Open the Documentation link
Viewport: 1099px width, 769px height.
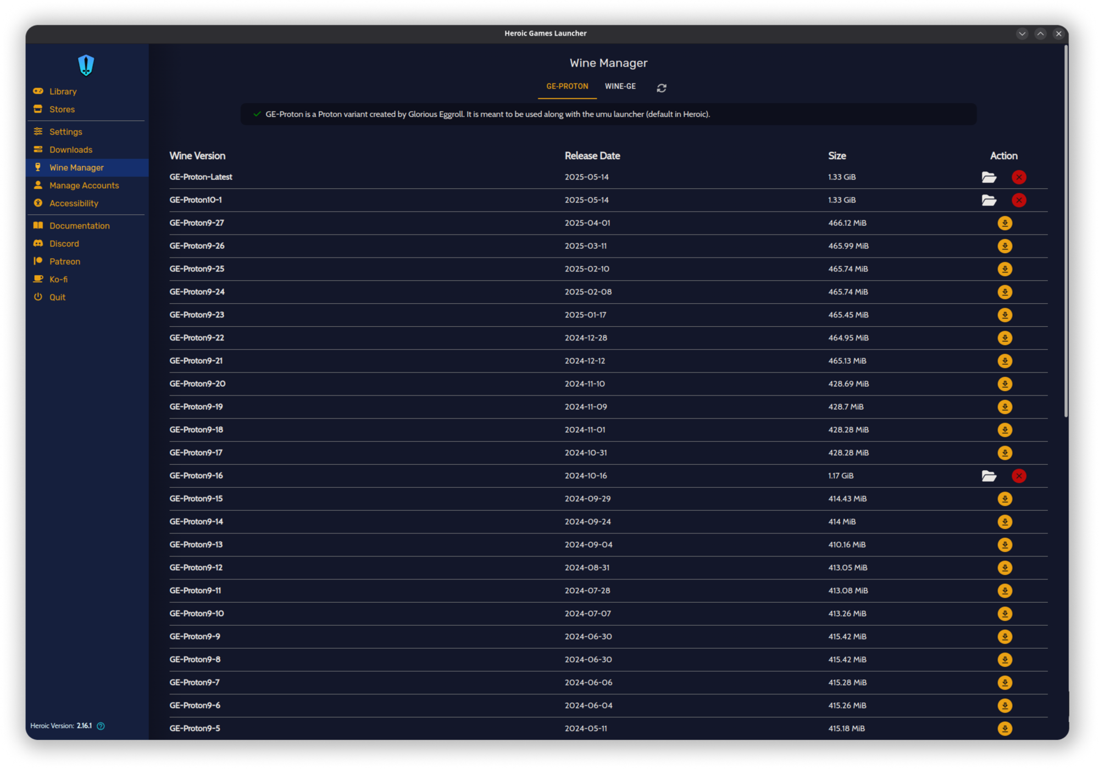87,226
